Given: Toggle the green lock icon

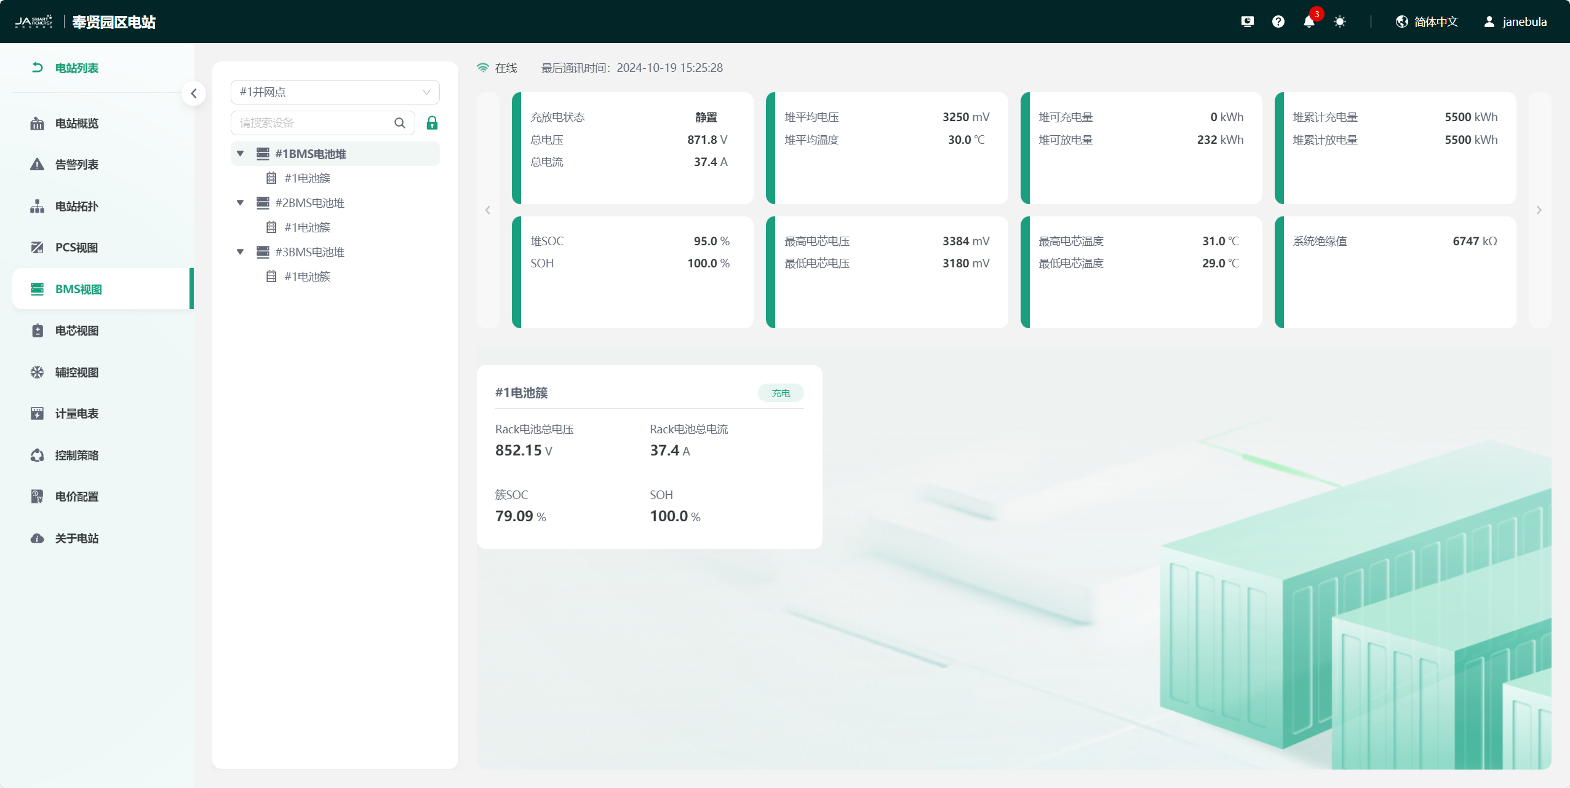Looking at the screenshot, I should click(432, 123).
